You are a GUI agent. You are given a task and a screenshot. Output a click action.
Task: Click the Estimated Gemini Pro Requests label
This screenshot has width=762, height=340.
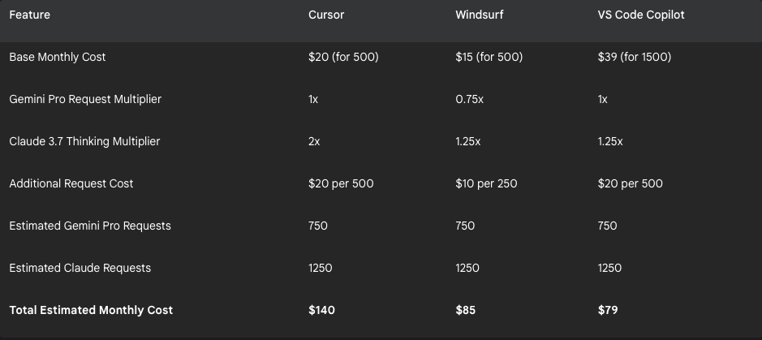90,226
